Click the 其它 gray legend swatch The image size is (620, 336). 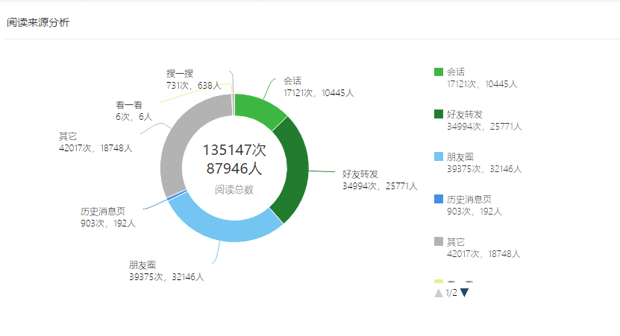439,241
